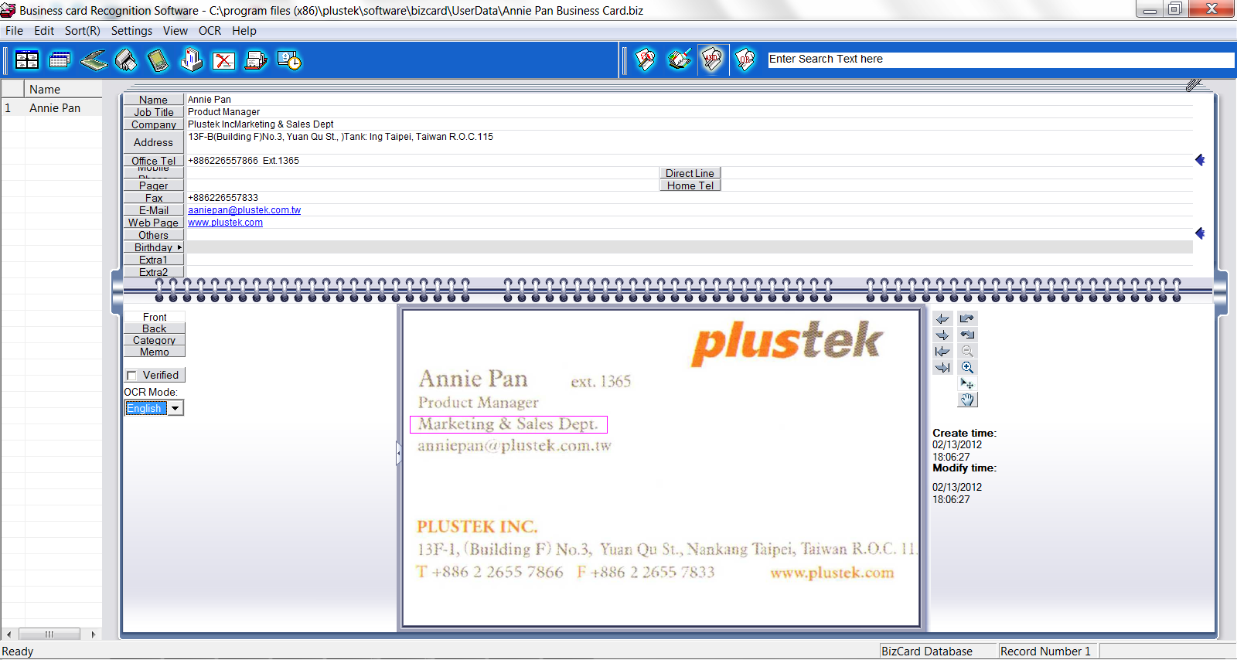Click the Direct Line button
This screenshot has height=660, width=1237.
point(690,173)
